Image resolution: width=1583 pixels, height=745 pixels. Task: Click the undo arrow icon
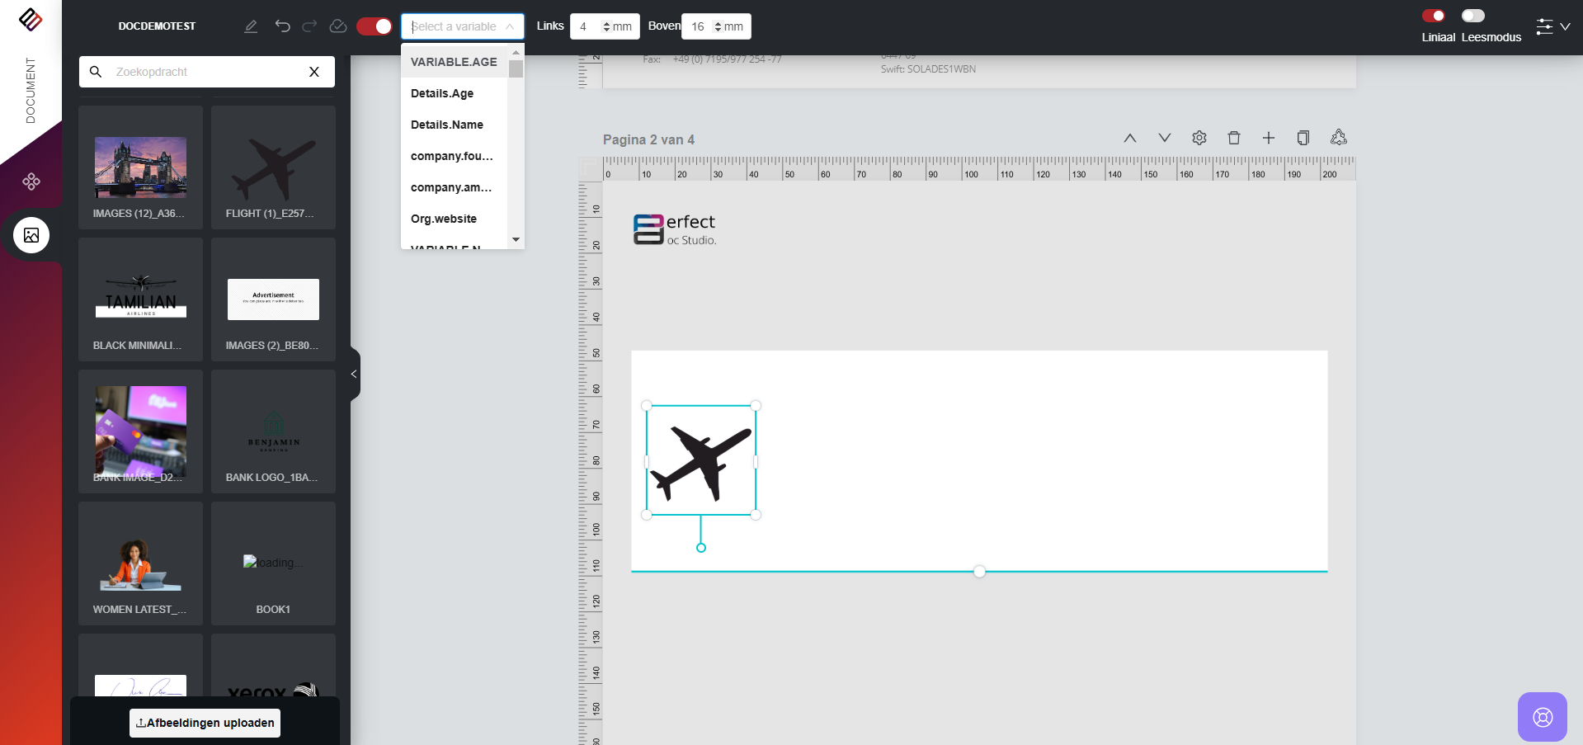pos(282,26)
